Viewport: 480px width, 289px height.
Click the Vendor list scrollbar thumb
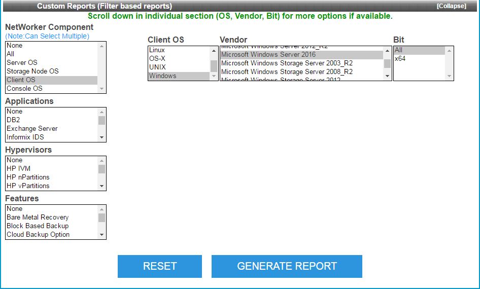(x=387, y=63)
